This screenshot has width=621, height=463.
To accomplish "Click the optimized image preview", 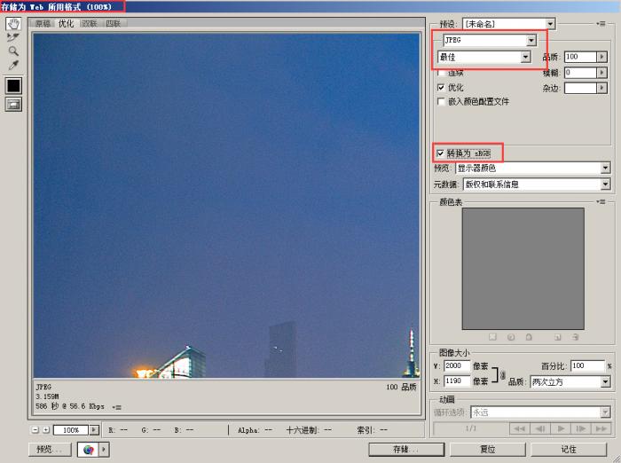I will click(x=226, y=206).
